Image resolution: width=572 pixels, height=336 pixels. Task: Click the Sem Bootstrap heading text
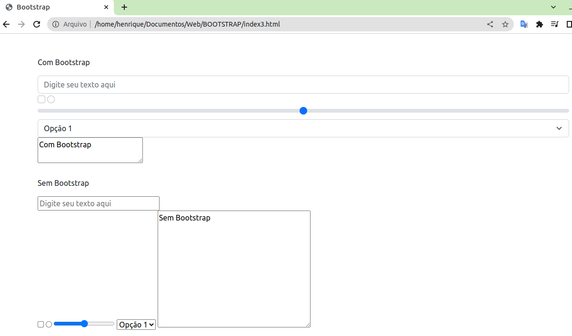coord(63,183)
